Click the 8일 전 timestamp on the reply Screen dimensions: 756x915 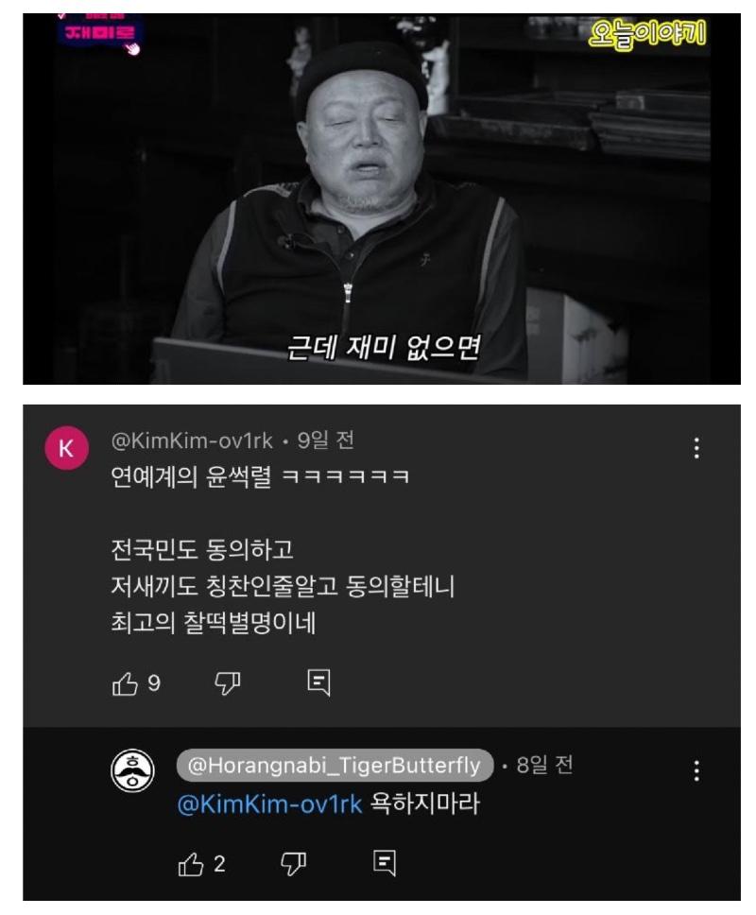[544, 765]
